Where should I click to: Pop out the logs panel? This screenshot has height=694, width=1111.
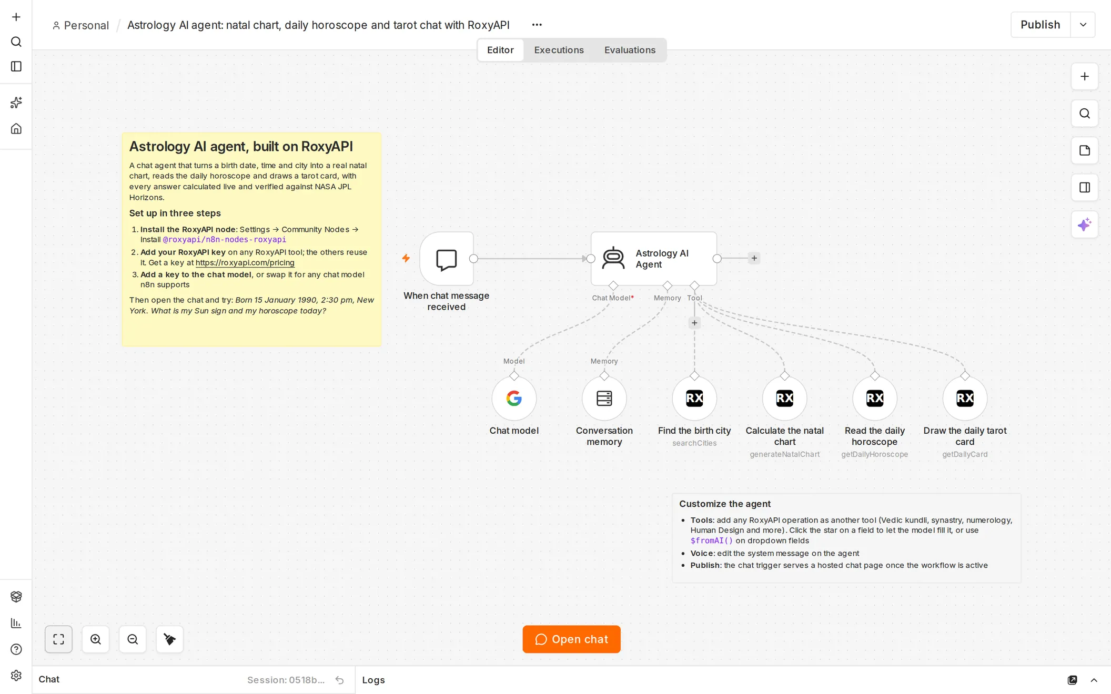(x=1072, y=680)
